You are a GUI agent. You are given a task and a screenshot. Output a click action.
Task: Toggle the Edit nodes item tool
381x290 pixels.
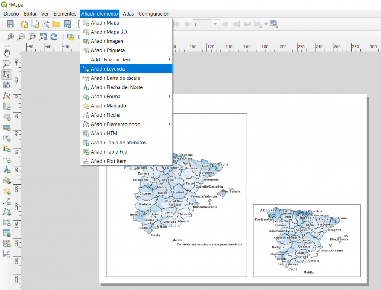tap(7, 95)
